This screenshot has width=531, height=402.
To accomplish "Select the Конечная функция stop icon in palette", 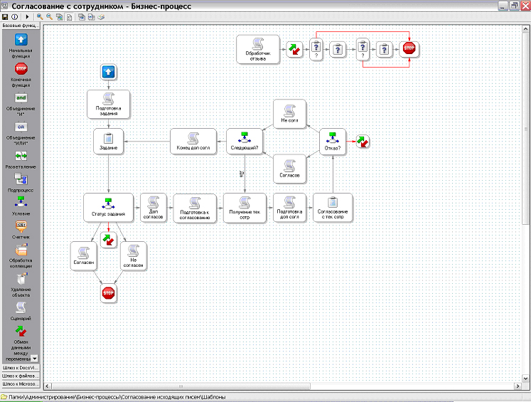I will (21, 68).
